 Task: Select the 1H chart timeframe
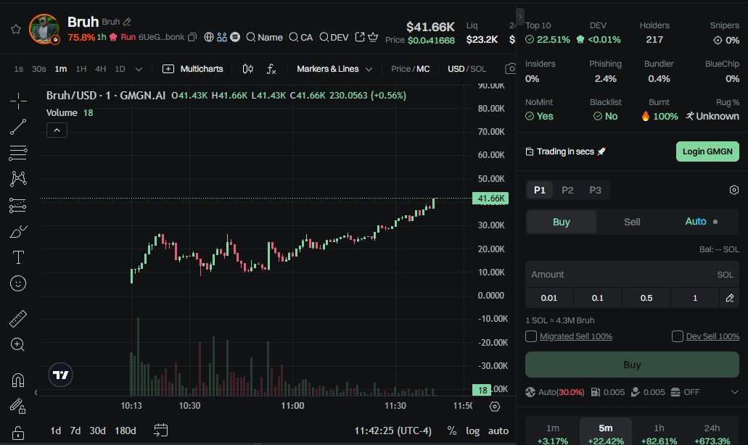(x=81, y=69)
